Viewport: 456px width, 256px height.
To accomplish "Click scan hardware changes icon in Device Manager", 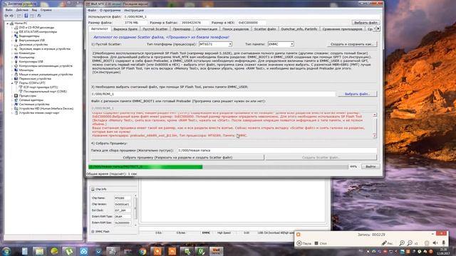I will click(39, 16).
